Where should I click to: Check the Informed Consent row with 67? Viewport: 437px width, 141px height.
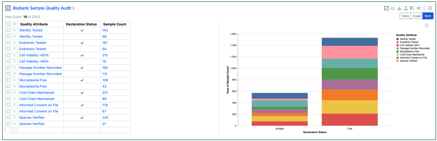(8, 112)
